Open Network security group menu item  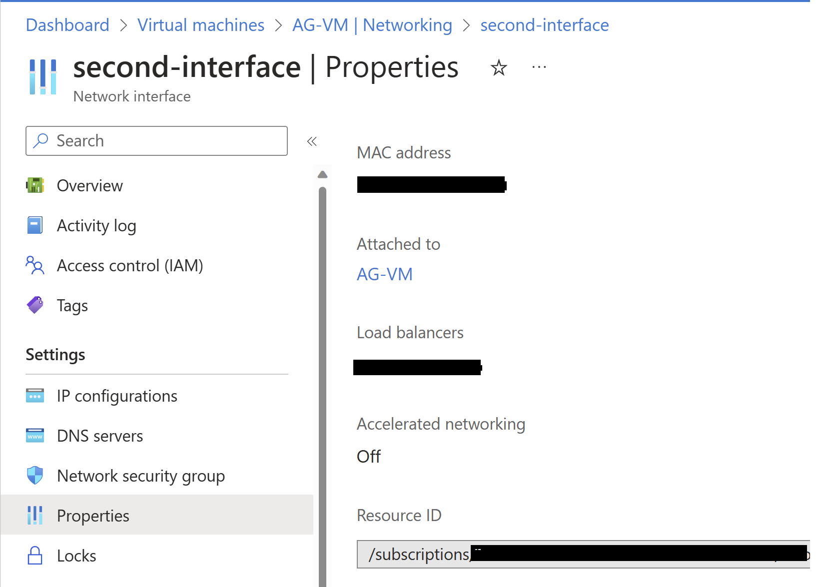point(157,476)
